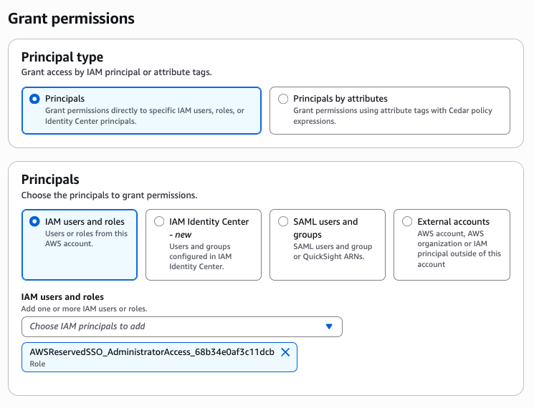The image size is (534, 408).
Task: Click the SAML users and groups tile description
Action: [x=333, y=252]
